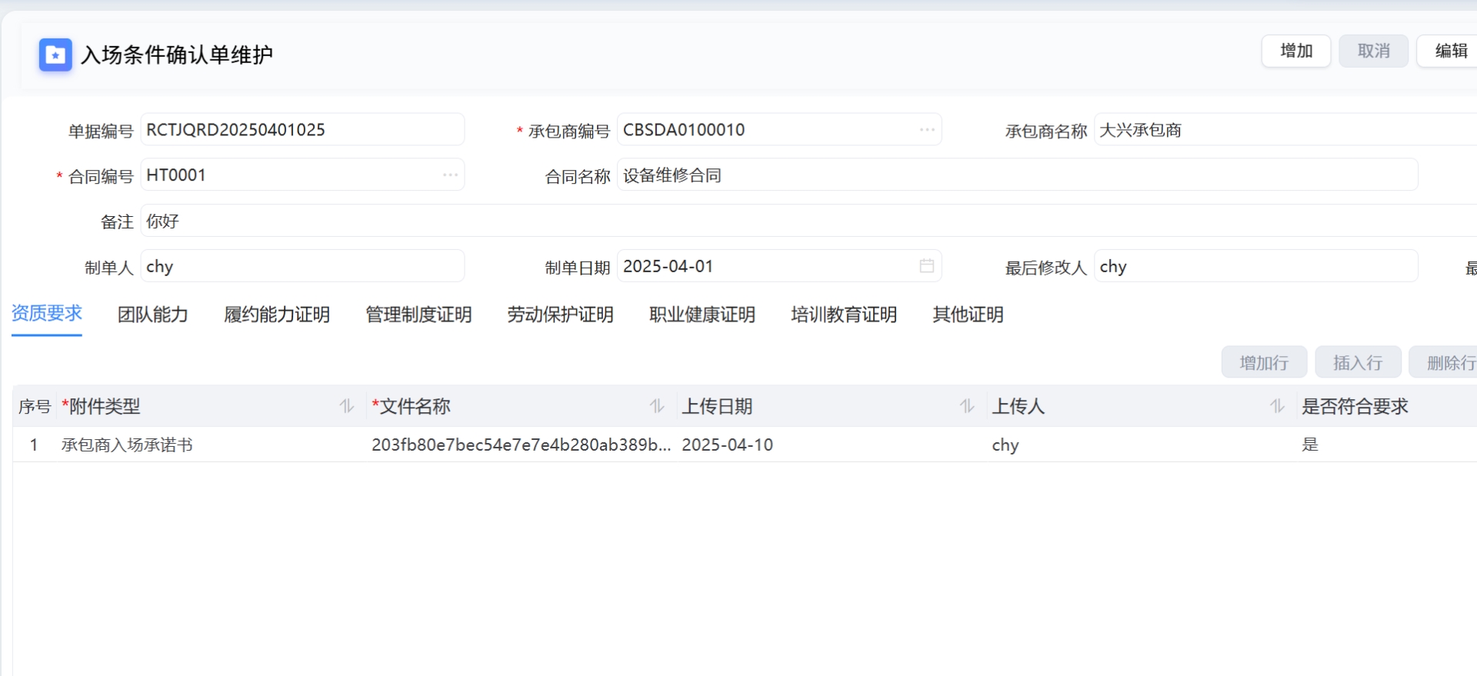Click the blue page icon beside the title
Image resolution: width=1477 pixels, height=676 pixels.
pos(55,55)
